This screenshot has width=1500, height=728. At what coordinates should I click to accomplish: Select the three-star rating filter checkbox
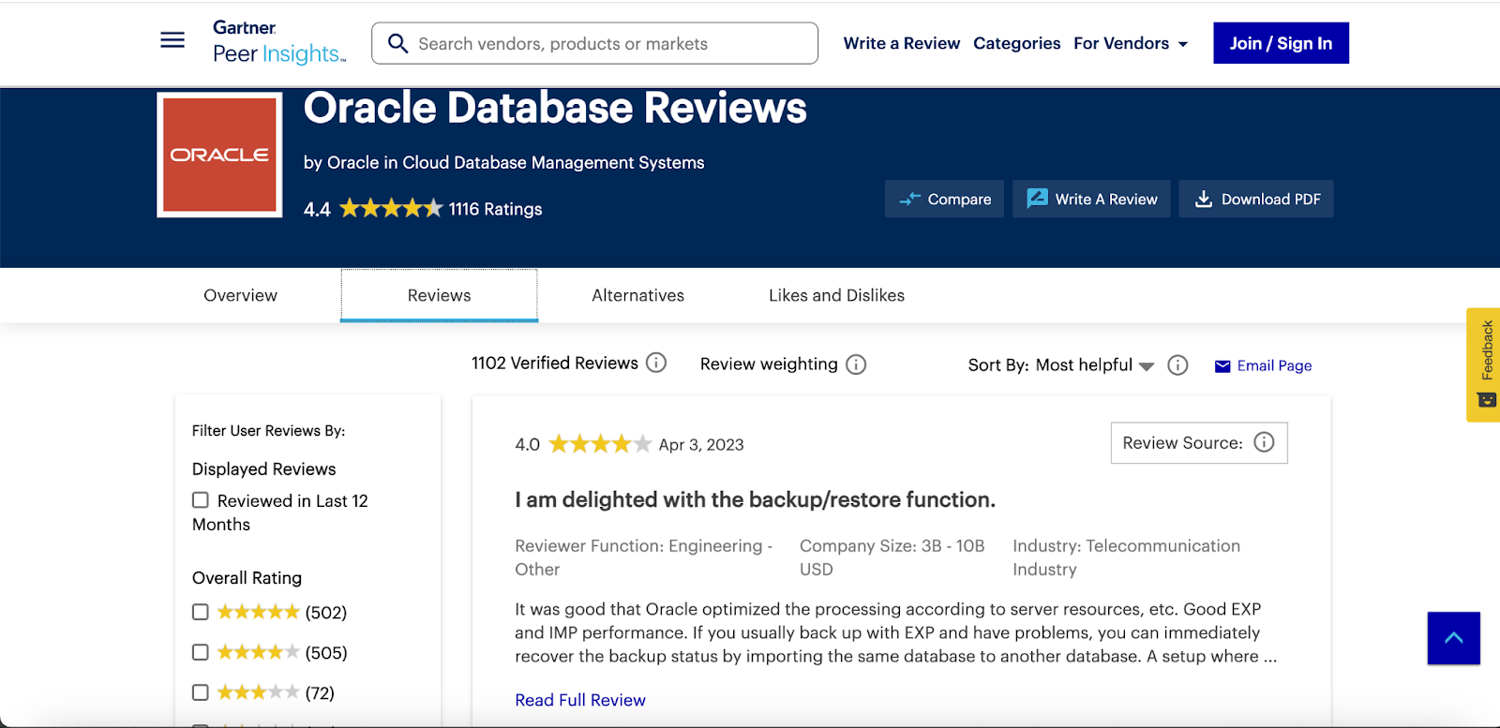pos(201,692)
